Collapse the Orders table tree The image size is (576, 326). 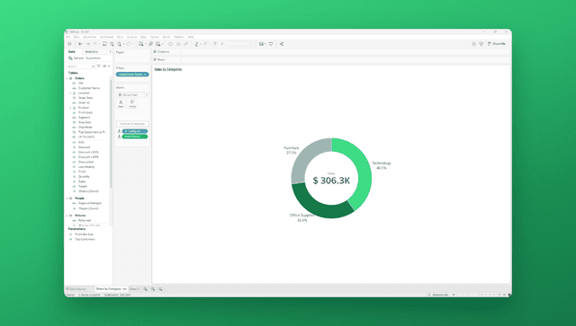point(67,78)
